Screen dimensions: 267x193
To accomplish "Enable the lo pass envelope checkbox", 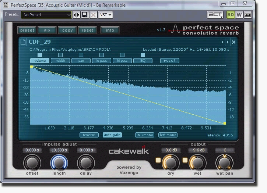I will (102, 55).
